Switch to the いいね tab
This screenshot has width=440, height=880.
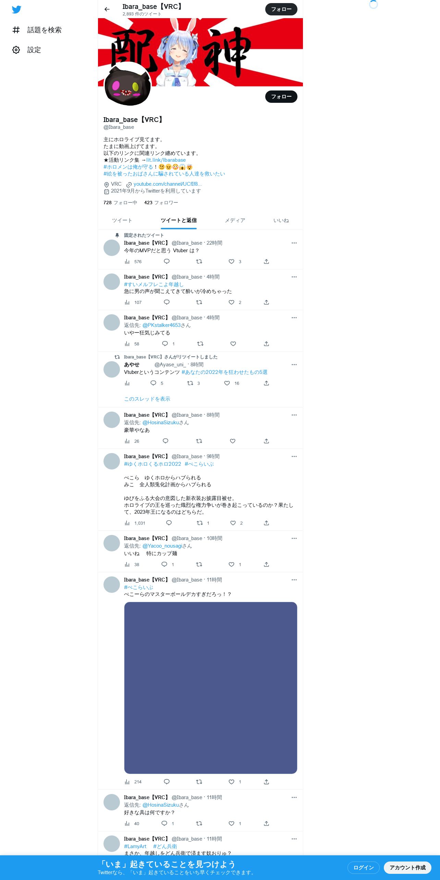tap(281, 220)
